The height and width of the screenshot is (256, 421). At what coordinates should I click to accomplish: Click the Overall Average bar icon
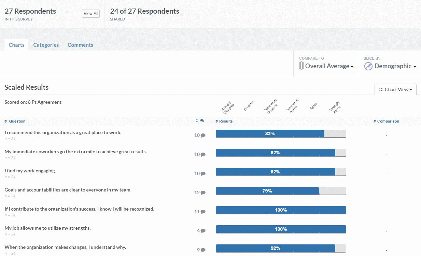pos(301,66)
